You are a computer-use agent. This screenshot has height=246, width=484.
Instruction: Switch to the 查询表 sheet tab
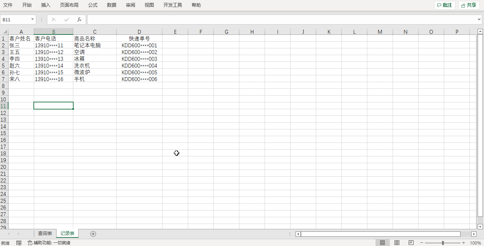tap(45, 234)
